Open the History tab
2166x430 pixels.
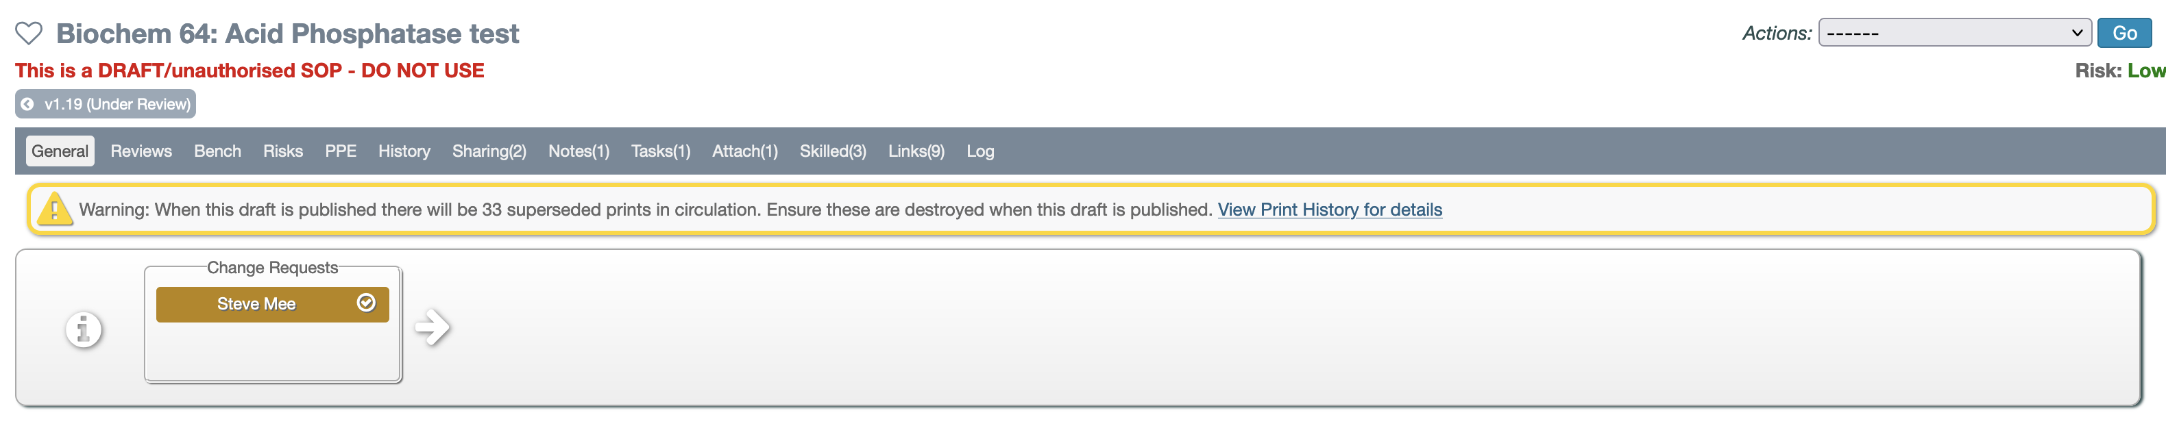click(404, 151)
